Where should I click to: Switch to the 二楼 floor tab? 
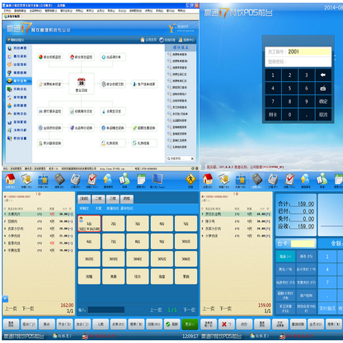click(98, 199)
